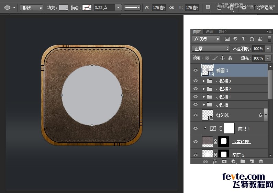Filter layers by shape layers icon
Screen dimensions: 278x193
pyautogui.click(x=252, y=39)
